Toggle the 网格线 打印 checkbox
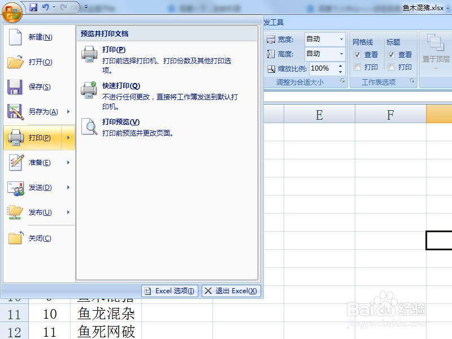Screen dimensions: 452x339 pos(357,67)
